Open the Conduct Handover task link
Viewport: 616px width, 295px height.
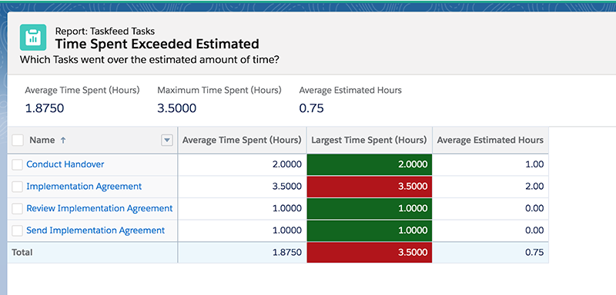coord(65,164)
